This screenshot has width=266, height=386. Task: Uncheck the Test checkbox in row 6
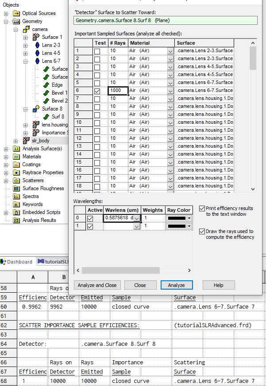point(97,91)
